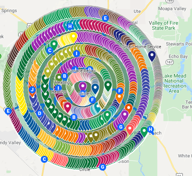
Task: Select the large yellow pin near the H marker
Action: 73,37
